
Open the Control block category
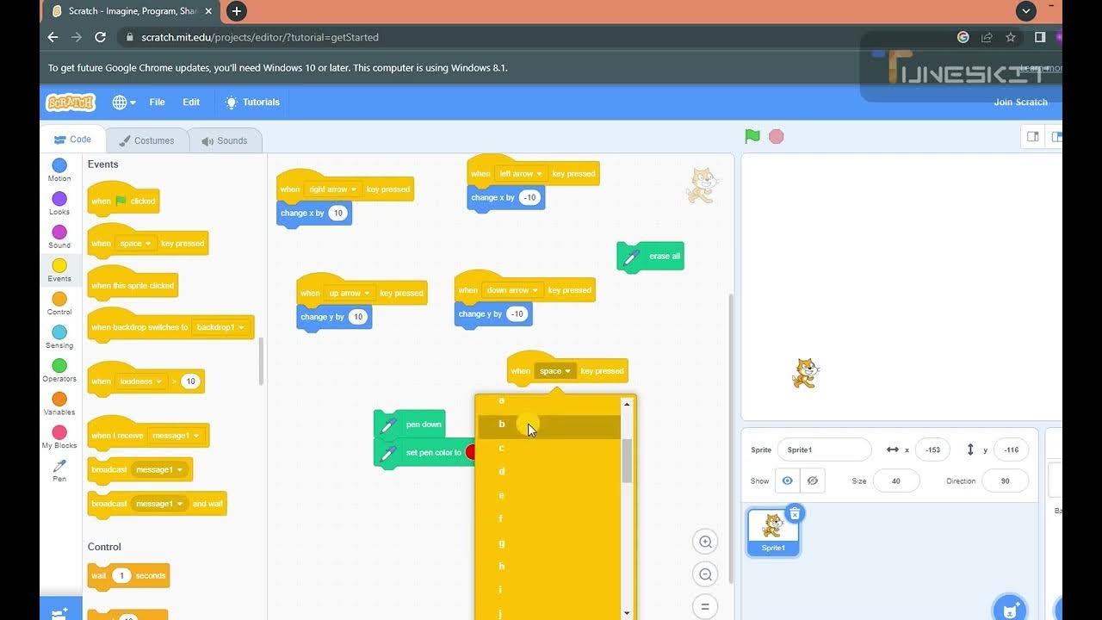pyautogui.click(x=59, y=303)
